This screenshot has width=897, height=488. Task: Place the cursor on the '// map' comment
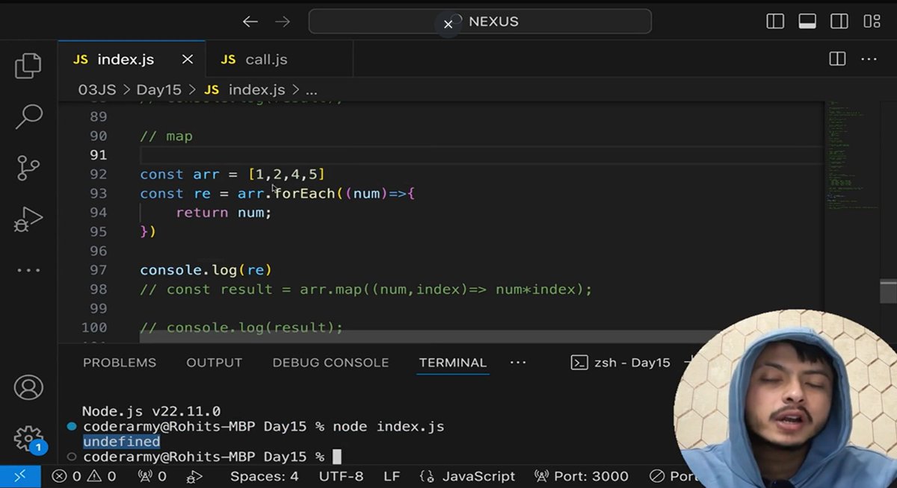(x=166, y=137)
